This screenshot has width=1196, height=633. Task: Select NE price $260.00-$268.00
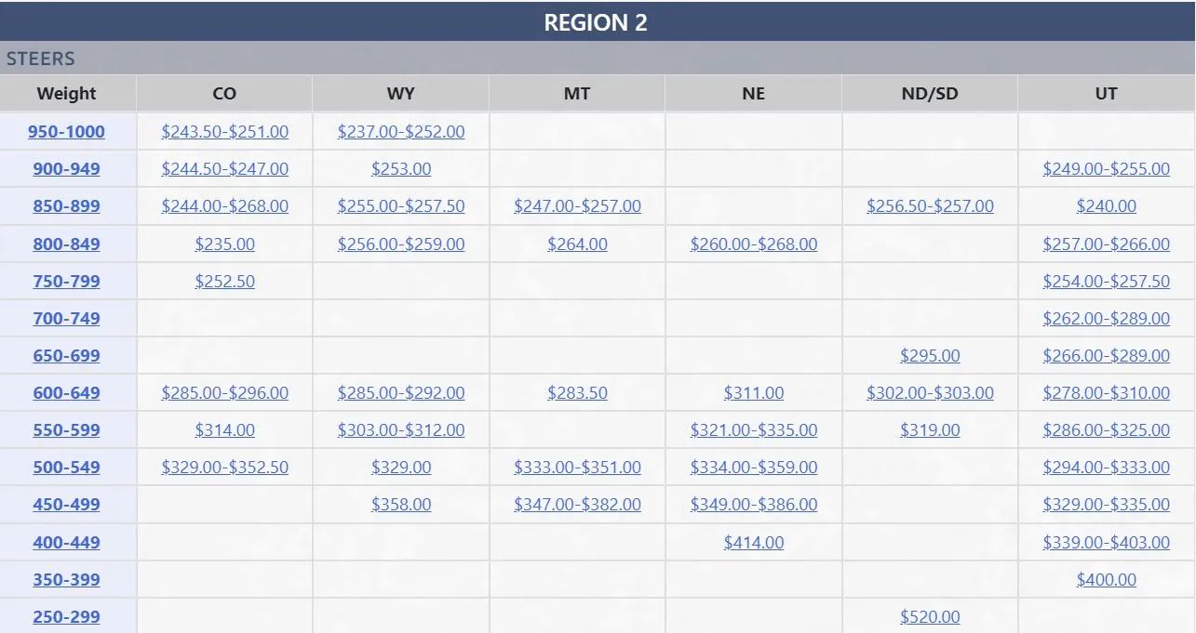(754, 244)
